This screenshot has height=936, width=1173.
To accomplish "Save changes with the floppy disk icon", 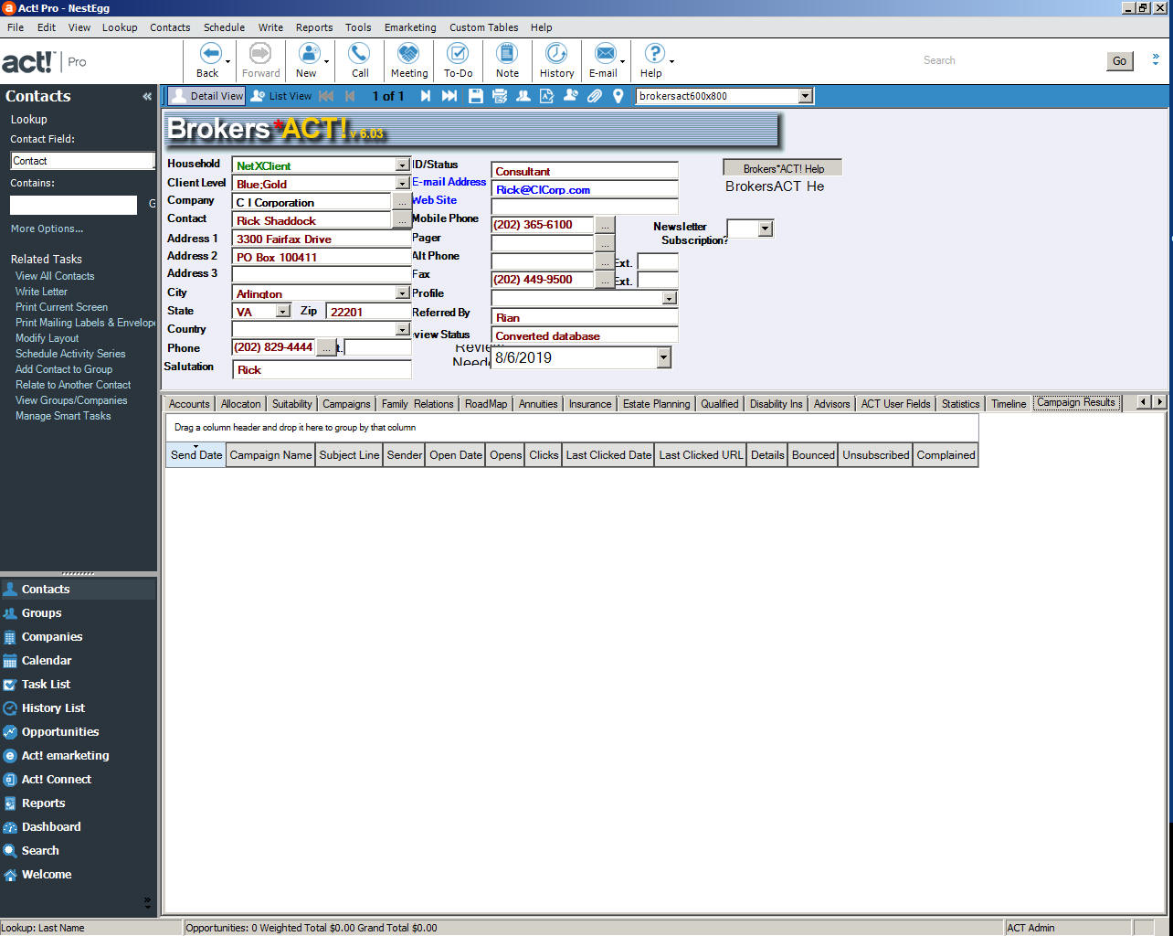I will click(476, 96).
